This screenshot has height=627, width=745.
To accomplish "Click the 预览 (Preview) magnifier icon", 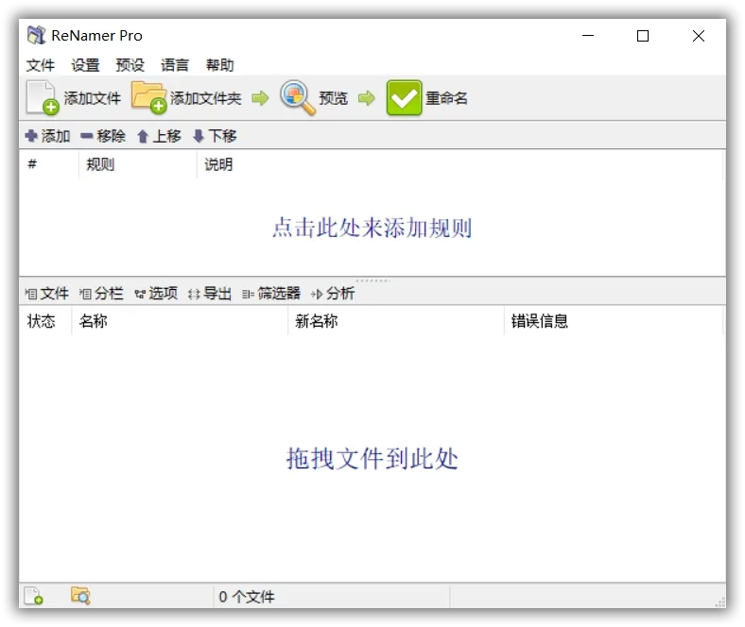I will coord(298,97).
